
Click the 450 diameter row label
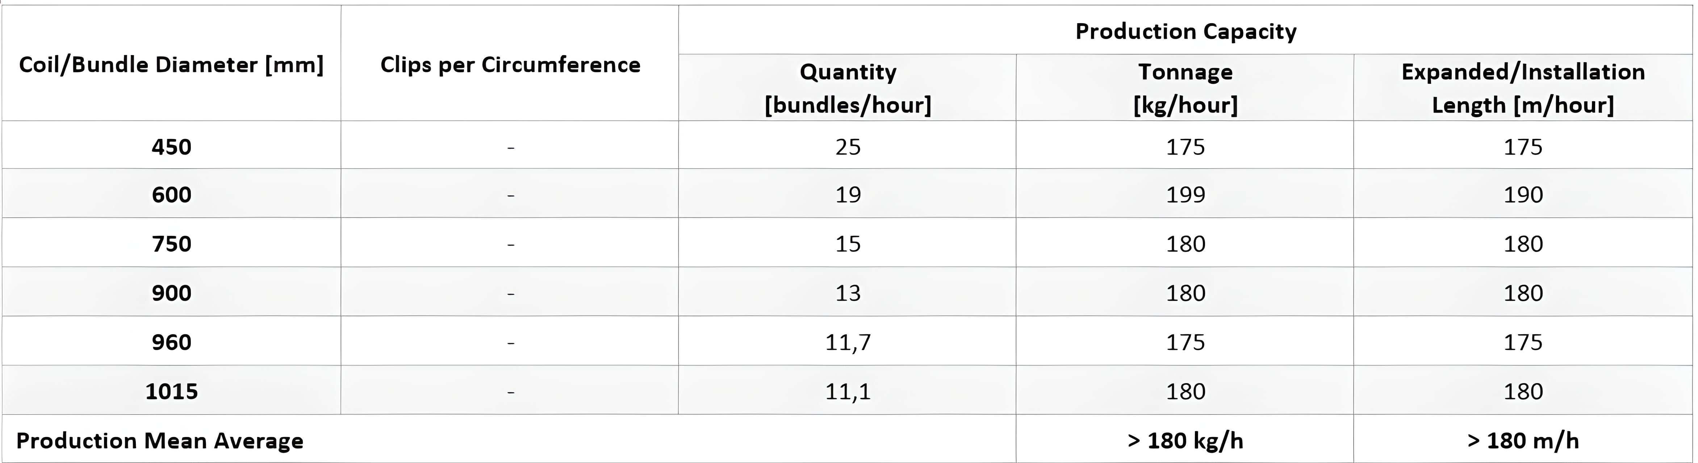click(171, 146)
